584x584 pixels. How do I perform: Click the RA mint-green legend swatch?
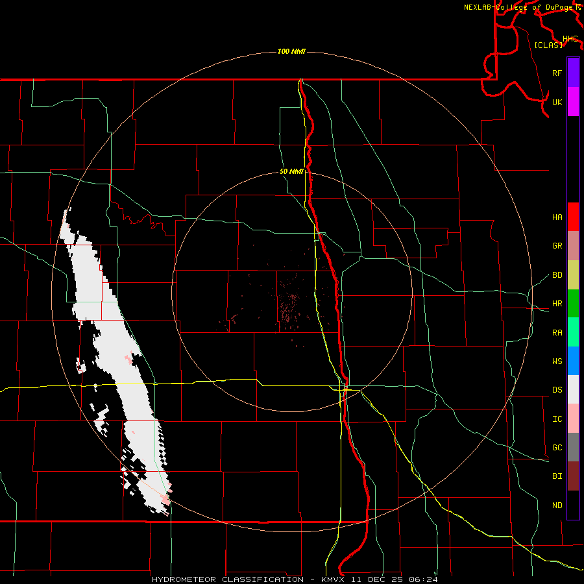(573, 332)
